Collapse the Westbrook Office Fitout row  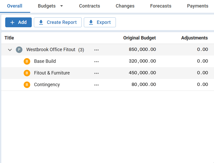click(x=10, y=50)
